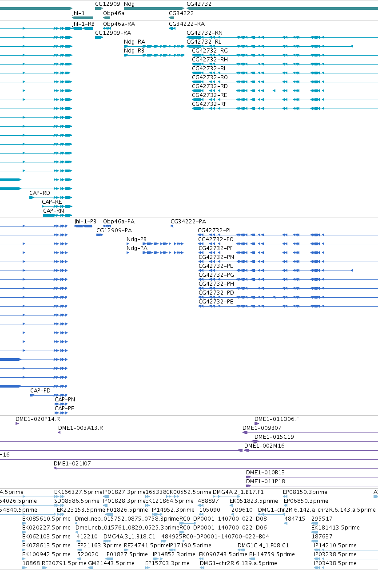The height and width of the screenshot is (570, 378).
Task: Select BAC clone DME1-010B13
Action: [x=266, y=473]
